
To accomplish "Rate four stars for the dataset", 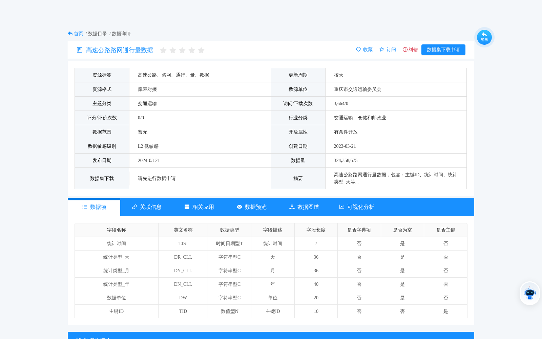I will pos(192,50).
